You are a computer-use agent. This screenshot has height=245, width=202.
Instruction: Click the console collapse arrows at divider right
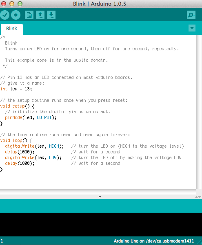(x=198, y=197)
